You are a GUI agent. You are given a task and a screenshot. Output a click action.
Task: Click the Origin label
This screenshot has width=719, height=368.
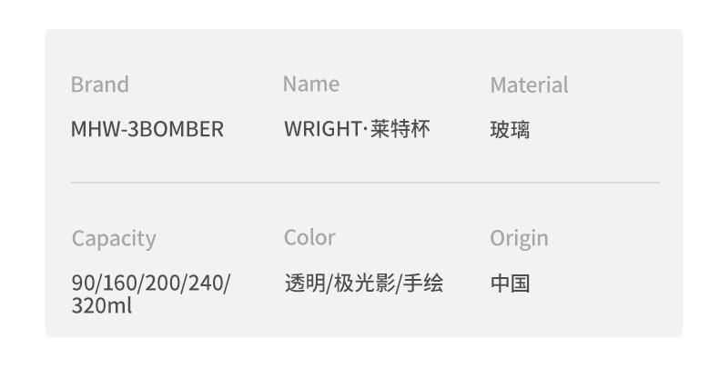[519, 238]
